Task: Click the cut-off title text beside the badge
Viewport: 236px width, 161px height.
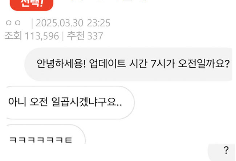Action: (108, 0)
